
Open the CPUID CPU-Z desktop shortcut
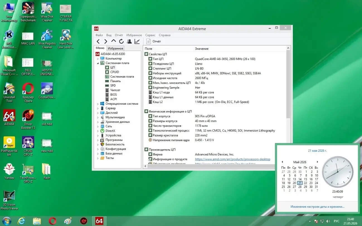28,146
